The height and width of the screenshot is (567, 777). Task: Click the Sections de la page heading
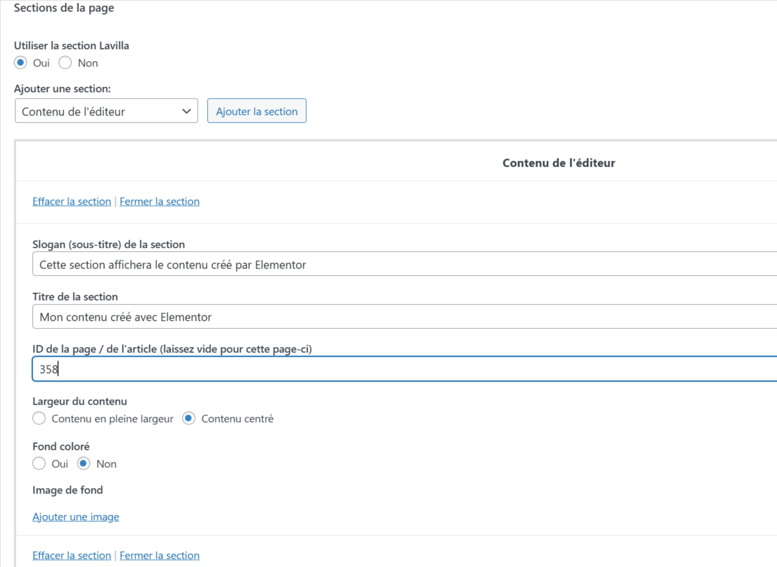(x=64, y=8)
